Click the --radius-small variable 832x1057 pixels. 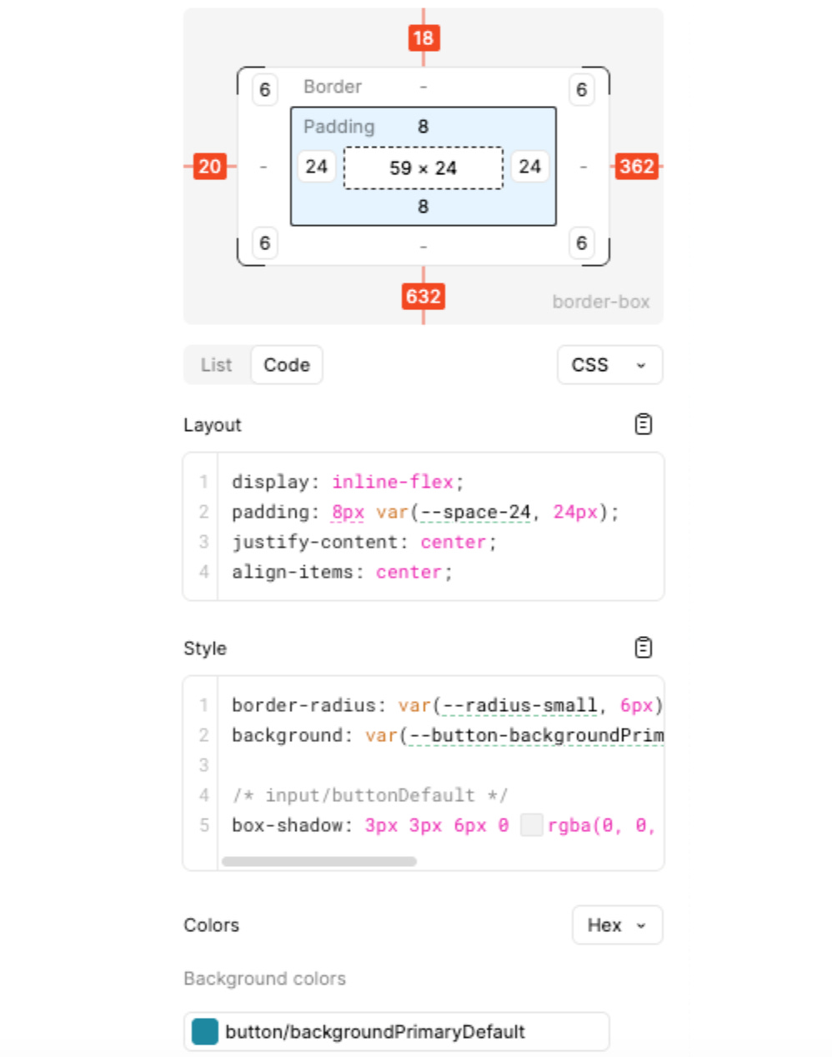pos(519,705)
